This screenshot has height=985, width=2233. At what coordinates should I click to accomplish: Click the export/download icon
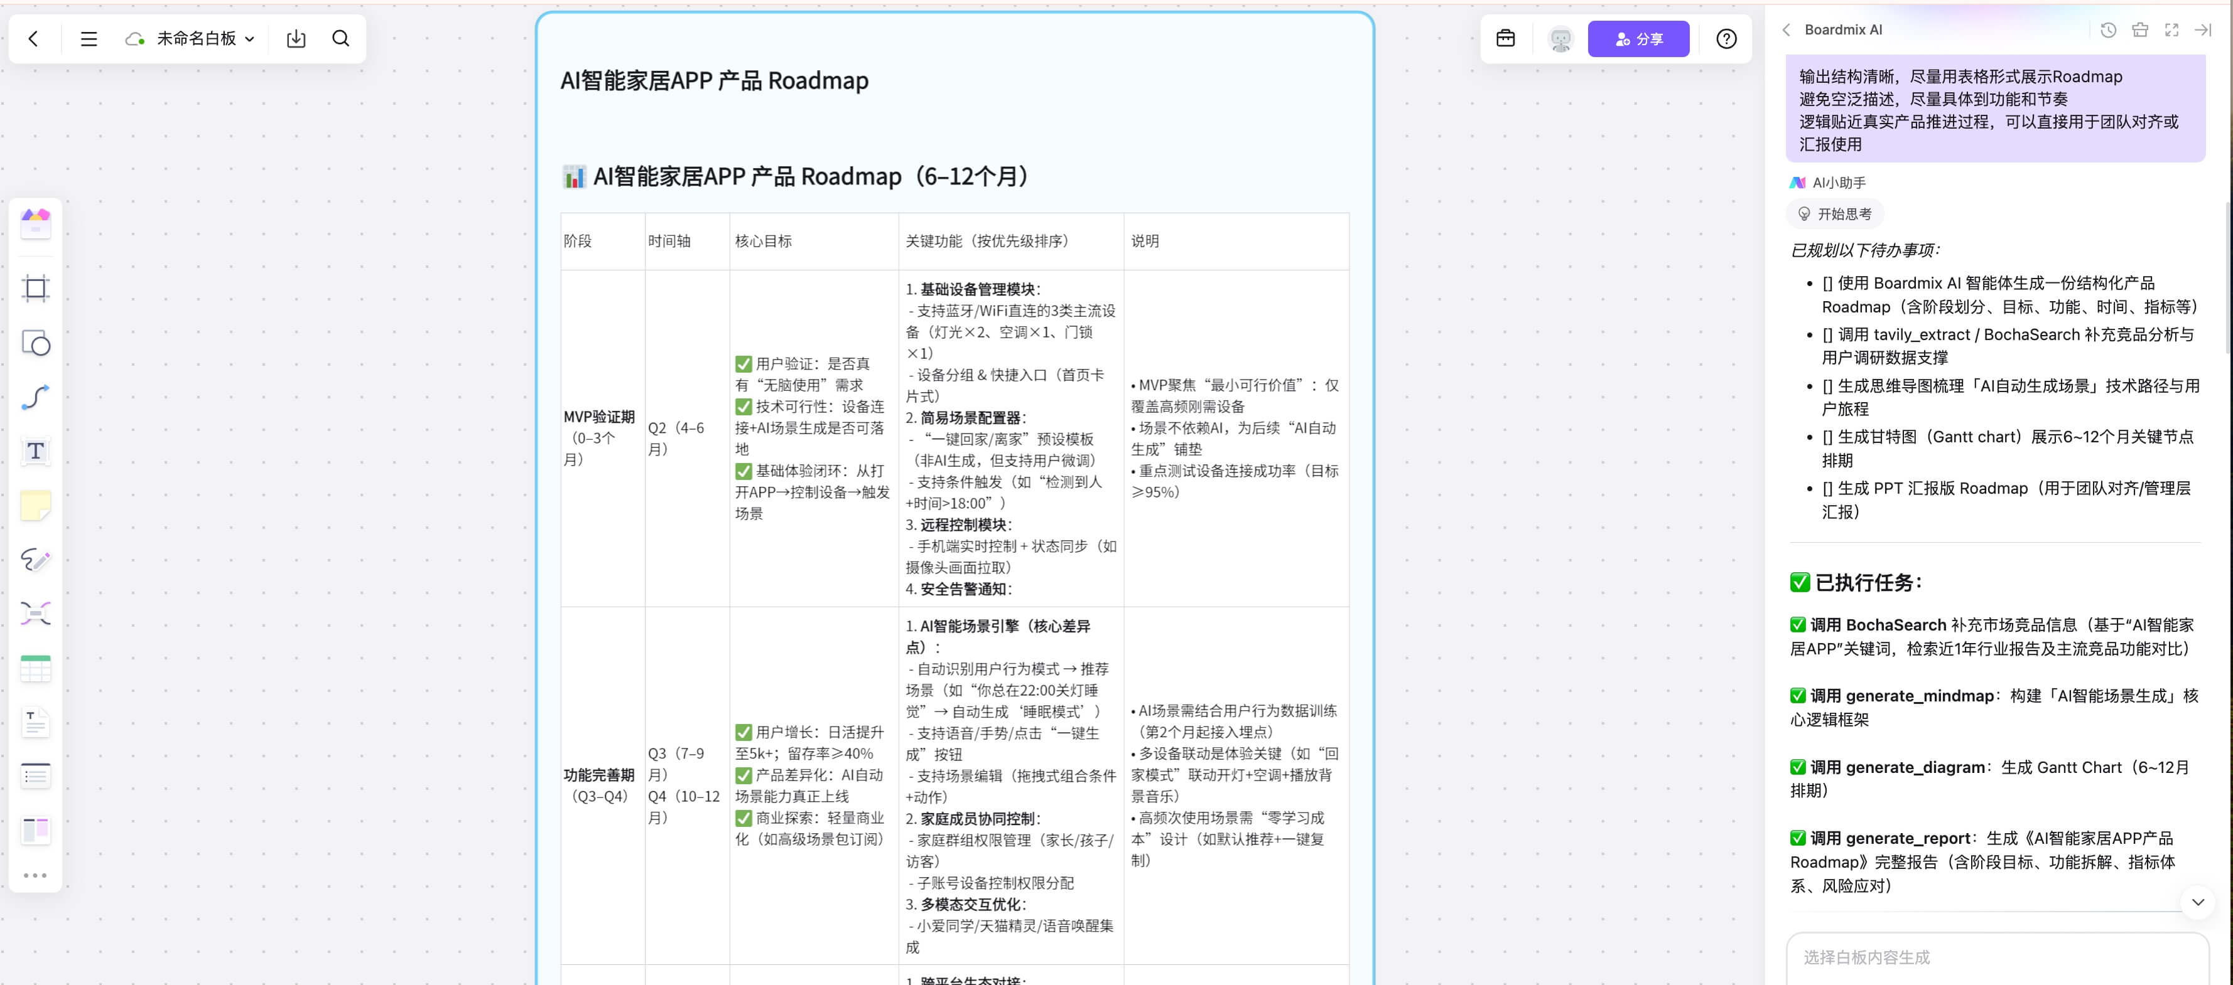click(x=296, y=39)
